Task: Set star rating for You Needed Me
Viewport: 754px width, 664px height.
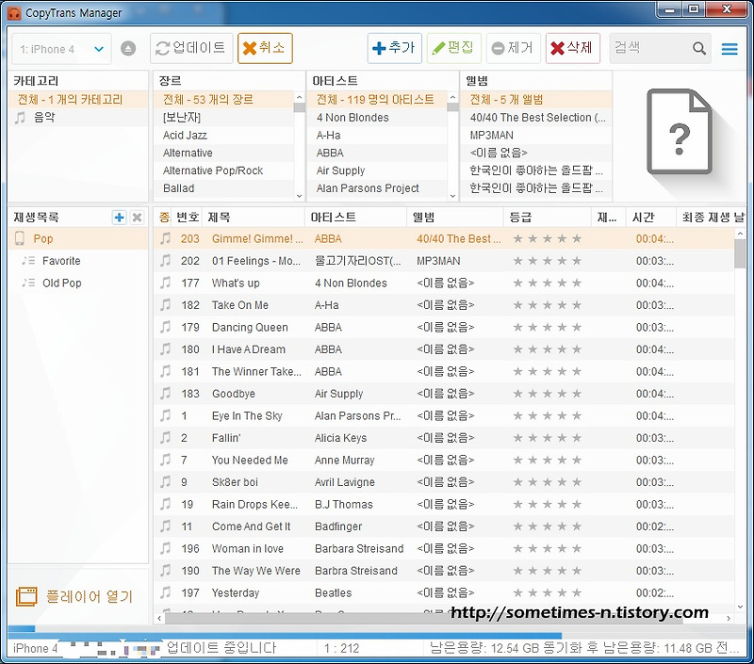Action: (x=548, y=460)
